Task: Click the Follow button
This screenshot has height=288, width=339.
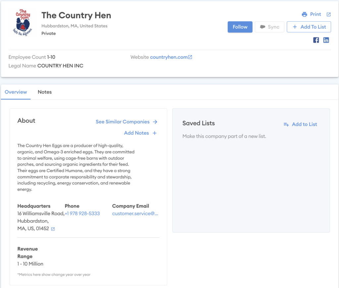Action: click(x=240, y=27)
